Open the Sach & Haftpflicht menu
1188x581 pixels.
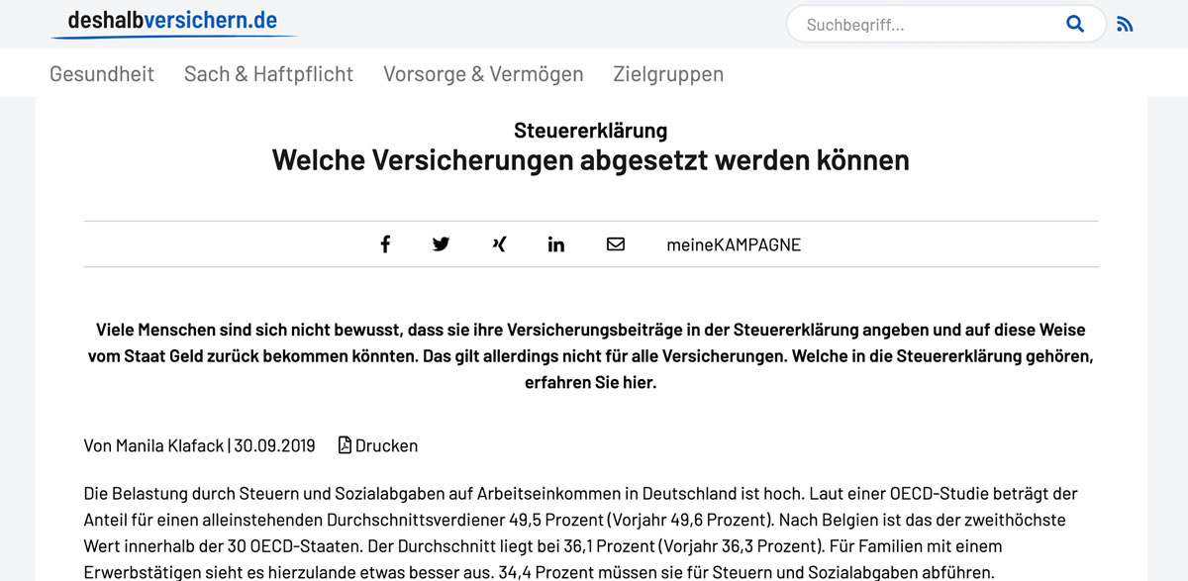(268, 72)
